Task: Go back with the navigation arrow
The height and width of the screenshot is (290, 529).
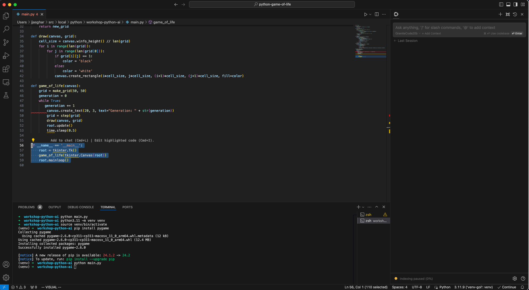Action: point(176,4)
